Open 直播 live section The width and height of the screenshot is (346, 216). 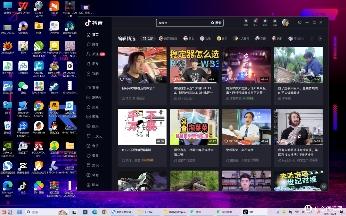point(93,87)
